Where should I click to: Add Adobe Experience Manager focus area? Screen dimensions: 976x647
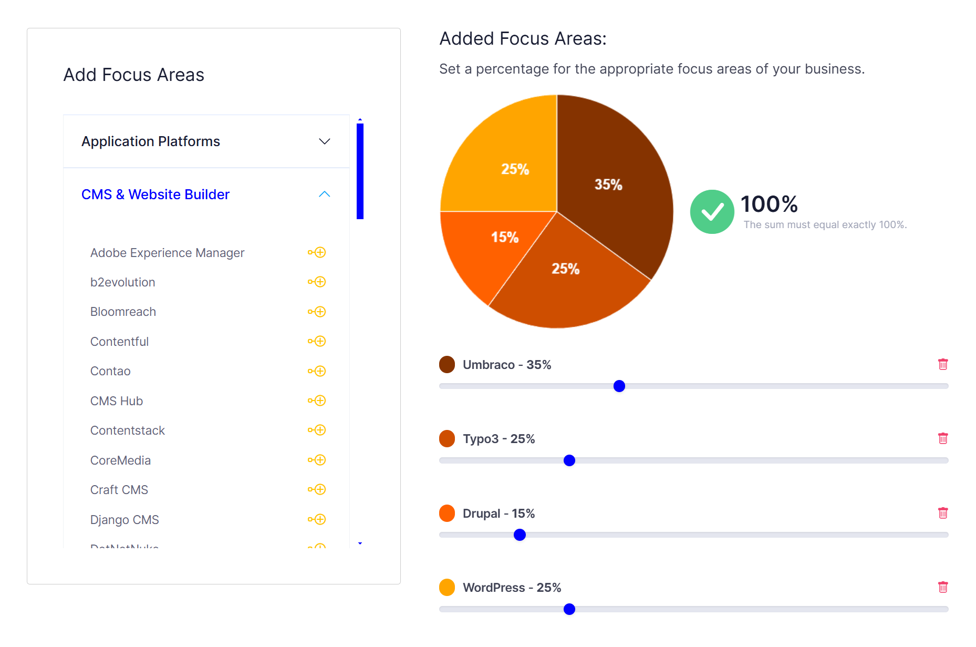(317, 252)
